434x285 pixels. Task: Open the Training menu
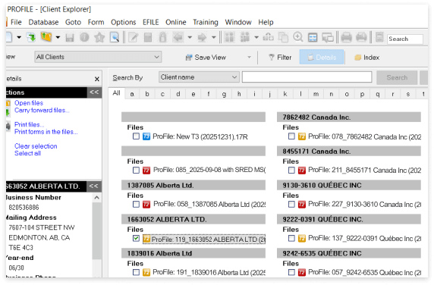[206, 22]
